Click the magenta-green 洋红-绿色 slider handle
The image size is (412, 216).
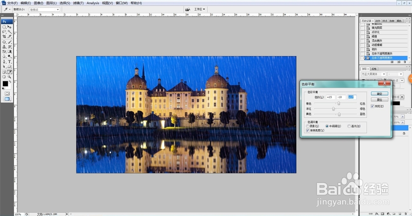333,109
